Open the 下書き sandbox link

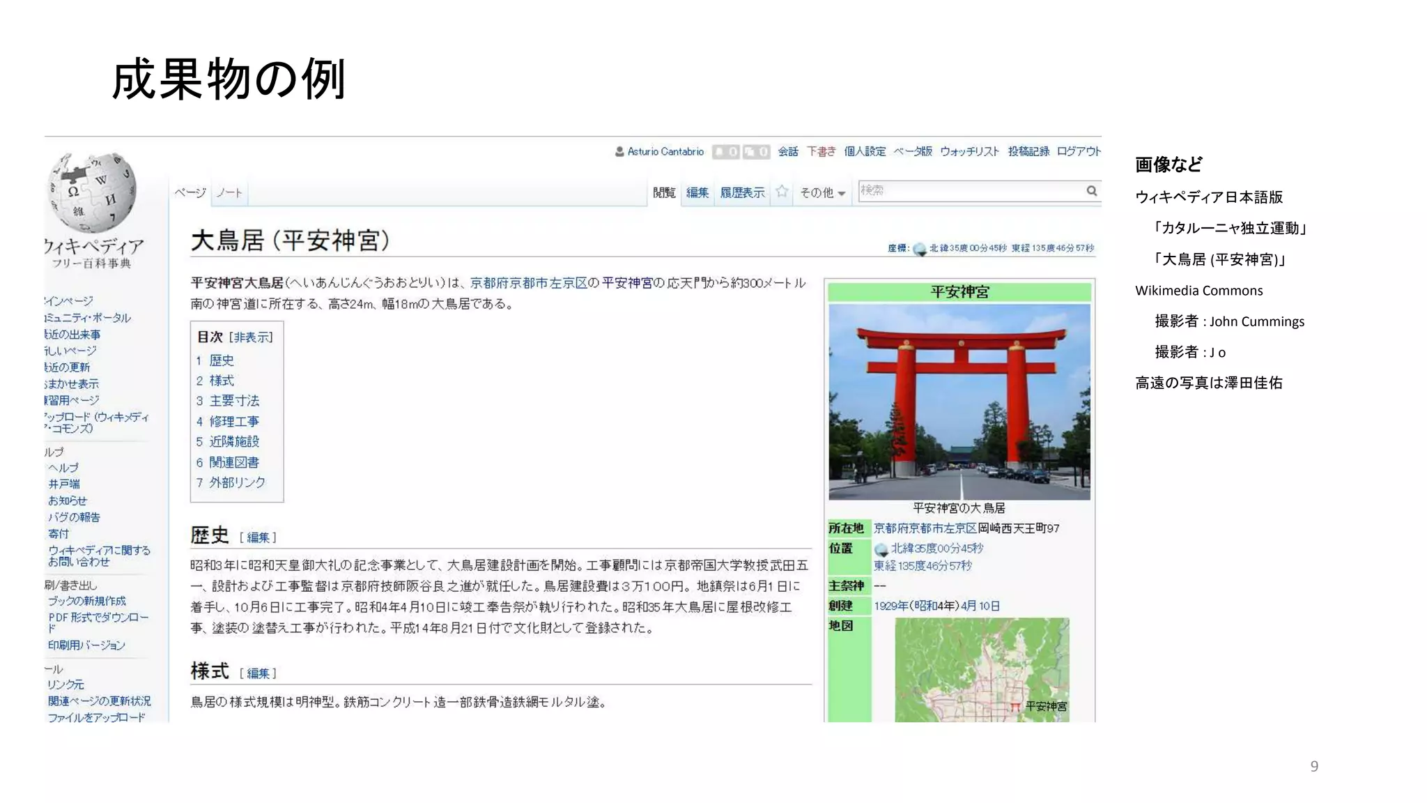pos(821,151)
